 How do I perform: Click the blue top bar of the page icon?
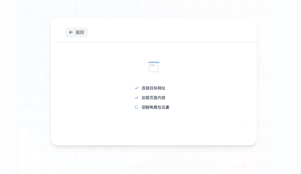[x=154, y=62]
